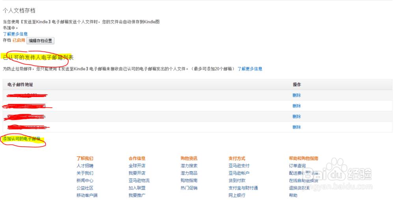Visit the 热门促销 footer link
394x200 pixels.
189,188
